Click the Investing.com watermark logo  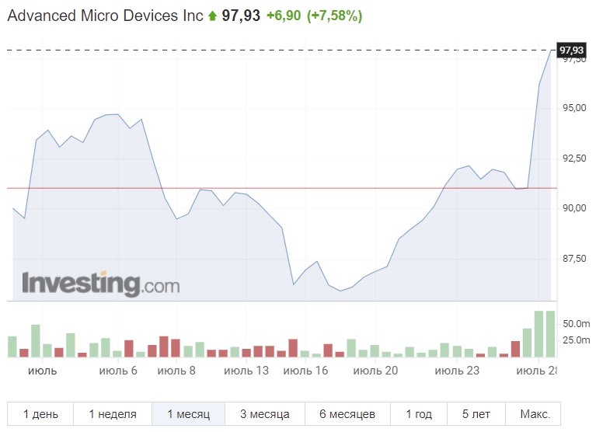point(101,284)
